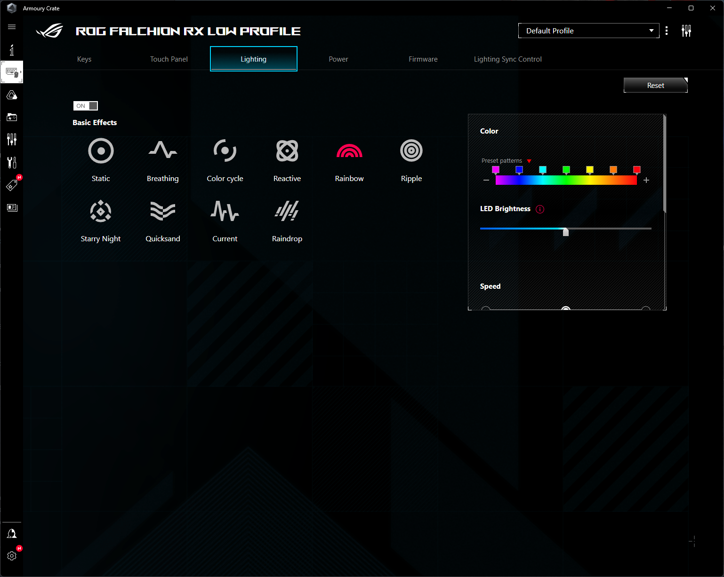Image resolution: width=724 pixels, height=577 pixels.
Task: Click the color panel vertical scrollbar
Action: pos(665,164)
